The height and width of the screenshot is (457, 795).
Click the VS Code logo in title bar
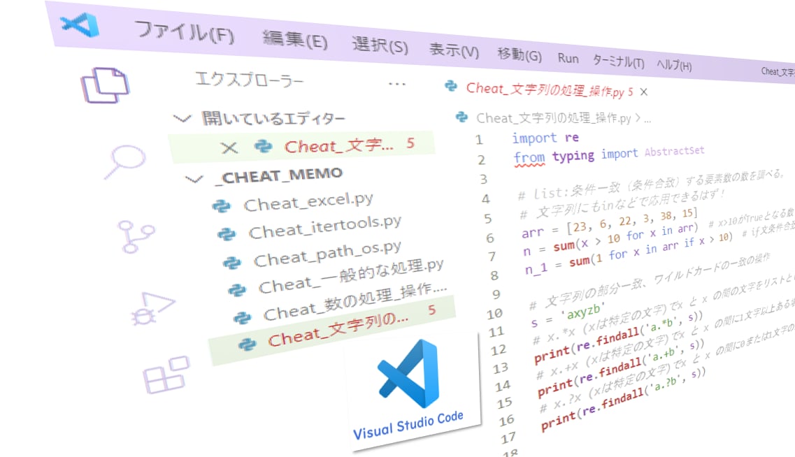[79, 25]
